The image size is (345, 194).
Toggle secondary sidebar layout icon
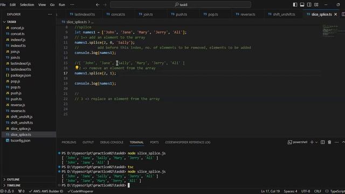[x=309, y=5]
